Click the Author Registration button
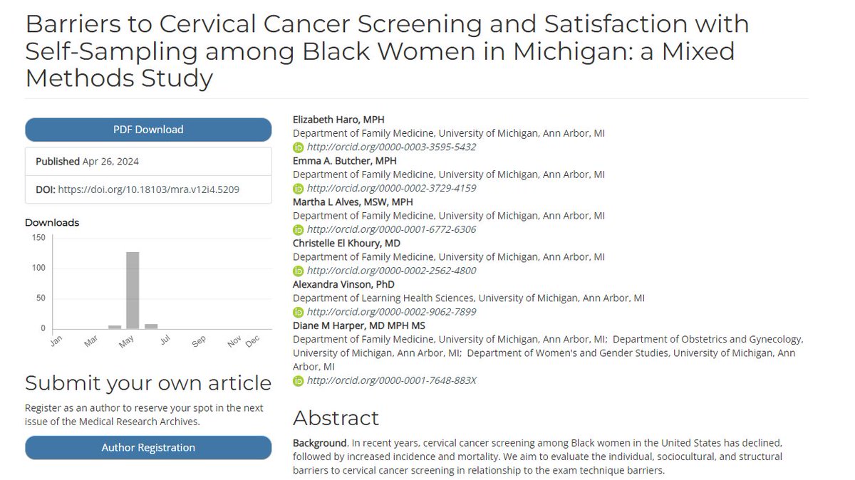 click(x=148, y=447)
